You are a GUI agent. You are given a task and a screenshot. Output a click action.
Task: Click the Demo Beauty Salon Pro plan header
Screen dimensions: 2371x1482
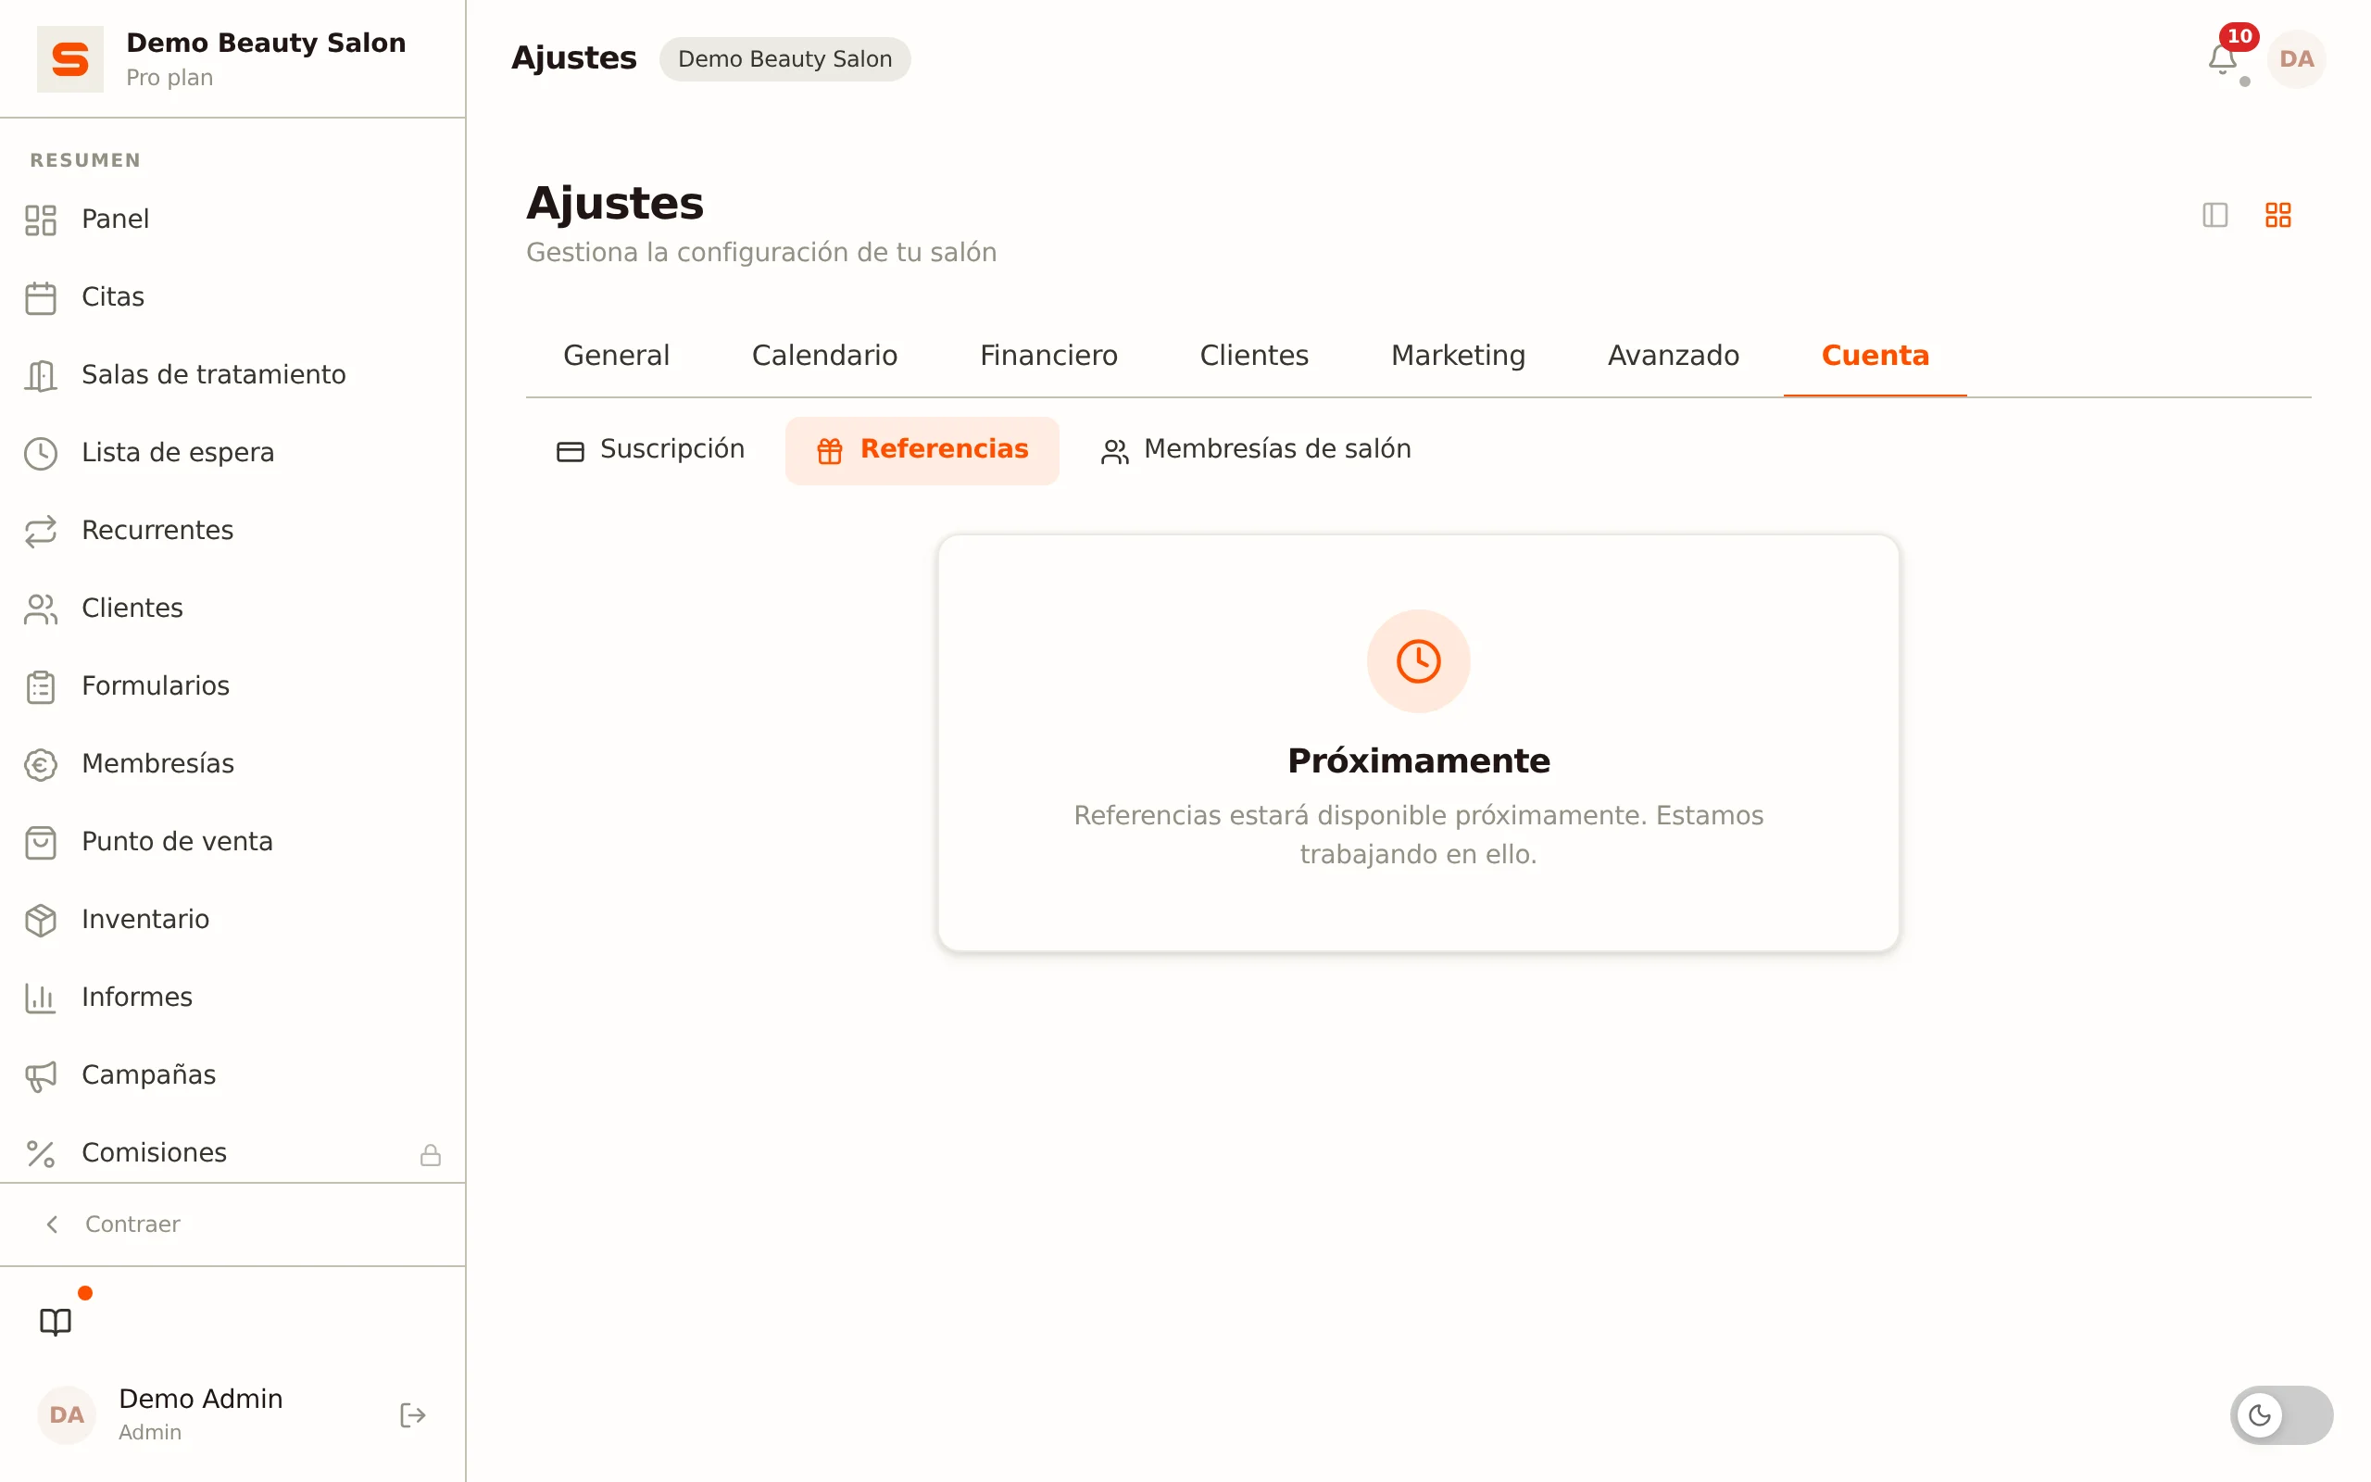coord(232,58)
